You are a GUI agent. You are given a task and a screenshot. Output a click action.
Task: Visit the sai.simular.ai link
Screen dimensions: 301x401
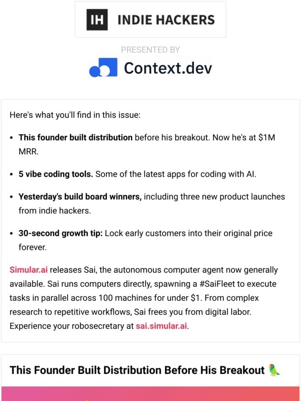(161, 326)
